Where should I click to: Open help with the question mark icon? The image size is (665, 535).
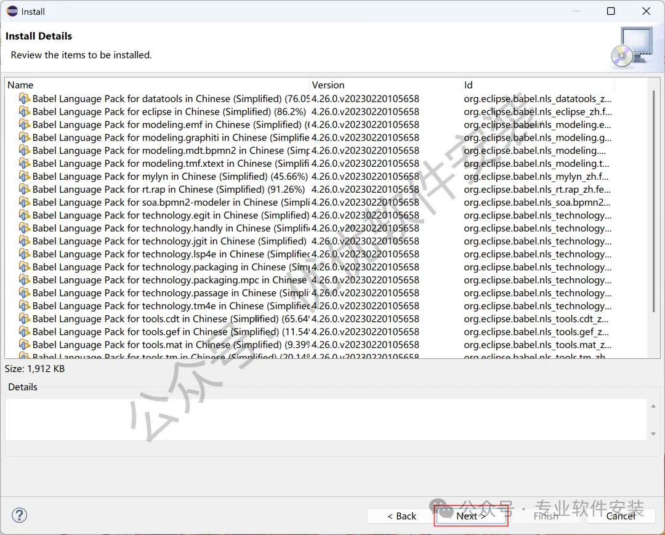click(x=19, y=515)
